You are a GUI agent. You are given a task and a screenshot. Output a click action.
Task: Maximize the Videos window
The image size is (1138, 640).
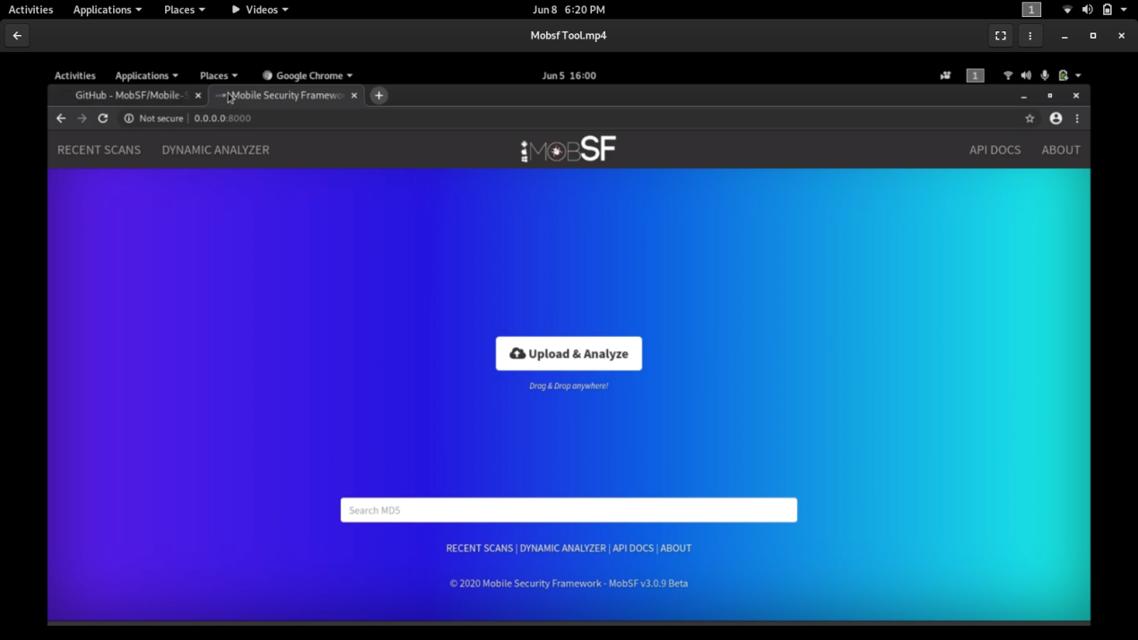(1093, 36)
